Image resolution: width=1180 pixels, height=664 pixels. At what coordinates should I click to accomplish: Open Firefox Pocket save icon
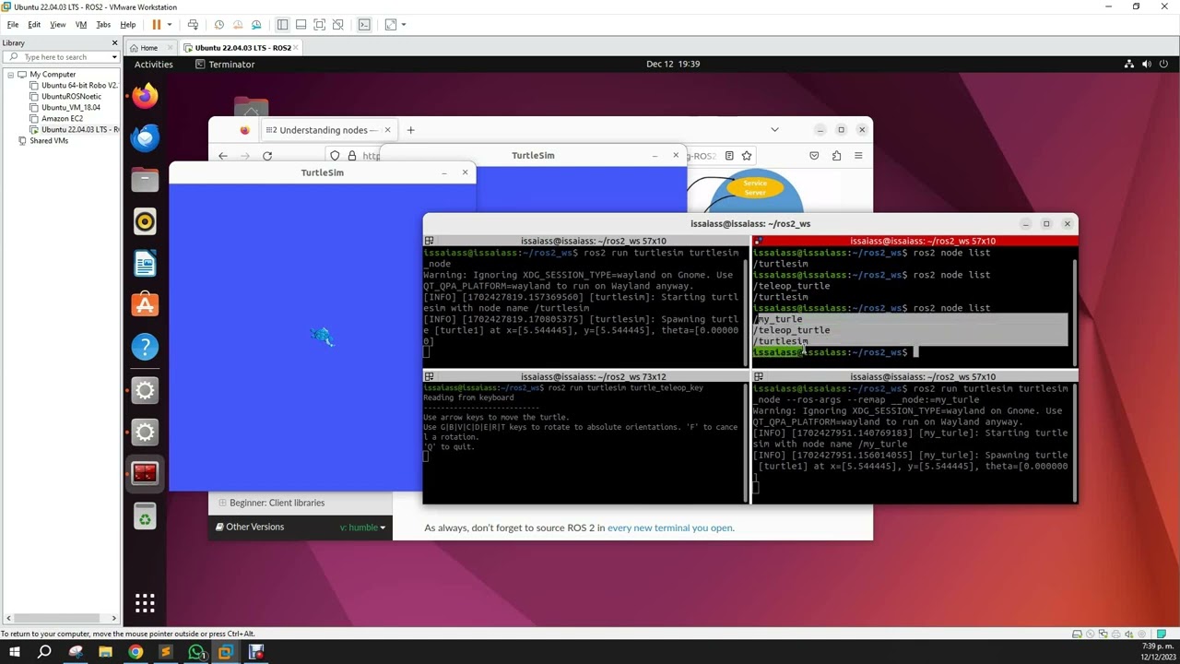point(814,156)
